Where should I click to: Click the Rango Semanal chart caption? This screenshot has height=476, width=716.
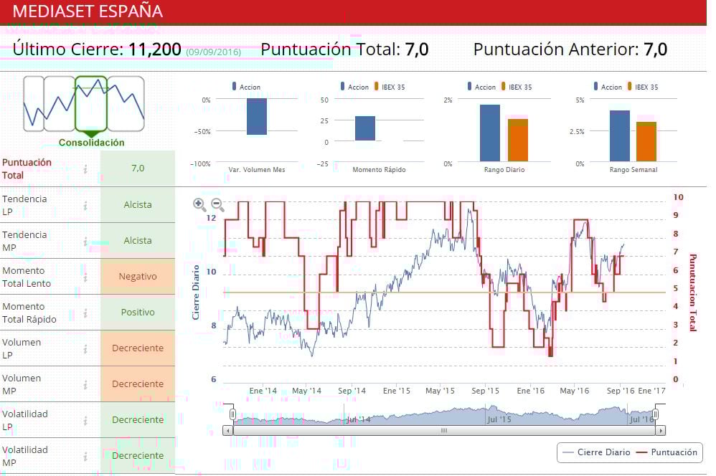633,170
